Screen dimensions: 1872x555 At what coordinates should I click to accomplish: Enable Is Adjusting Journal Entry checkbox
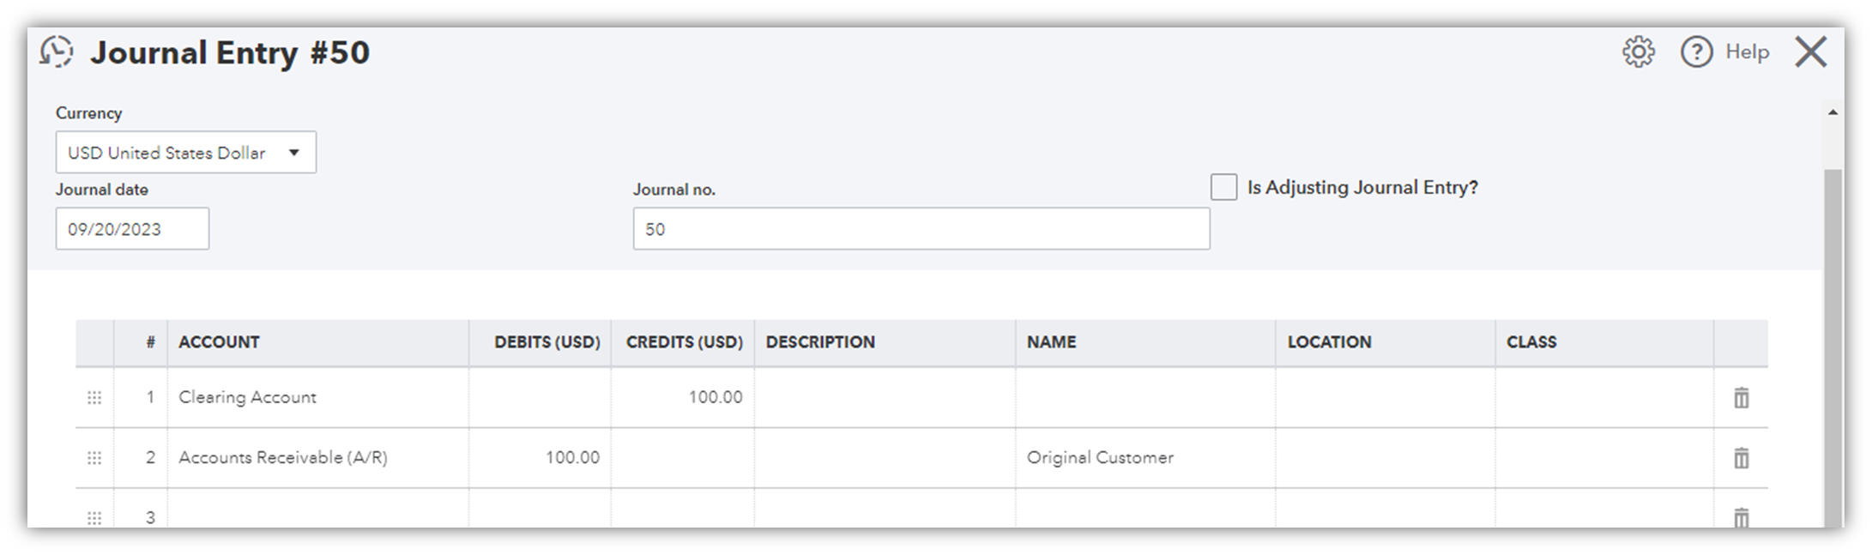(x=1223, y=187)
